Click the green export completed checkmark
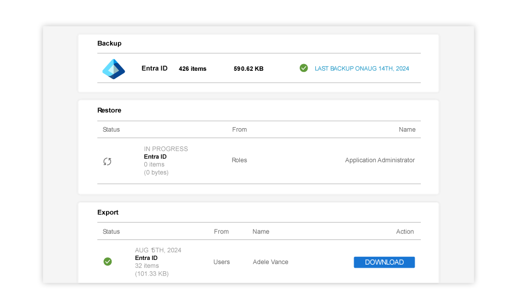 pyautogui.click(x=108, y=261)
